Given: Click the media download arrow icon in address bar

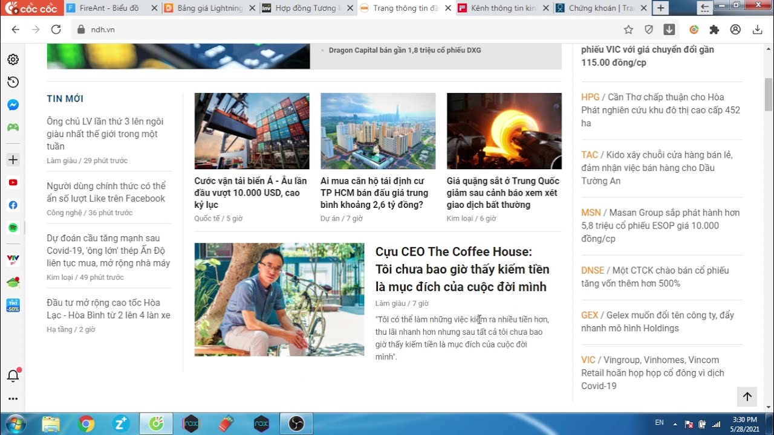Looking at the screenshot, I should pos(669,29).
